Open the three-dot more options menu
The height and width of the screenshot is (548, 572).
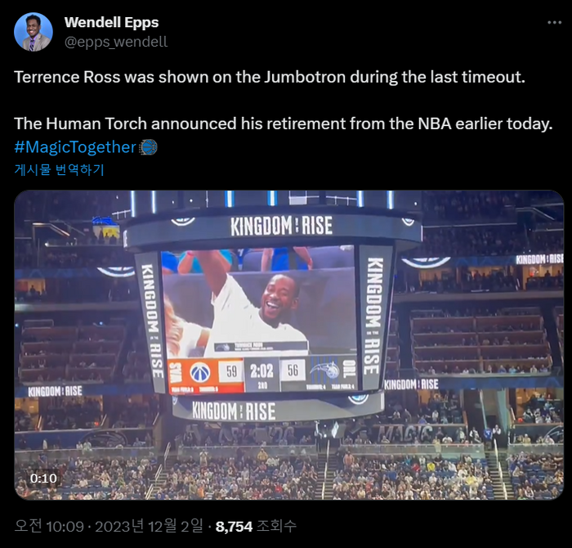(x=555, y=23)
